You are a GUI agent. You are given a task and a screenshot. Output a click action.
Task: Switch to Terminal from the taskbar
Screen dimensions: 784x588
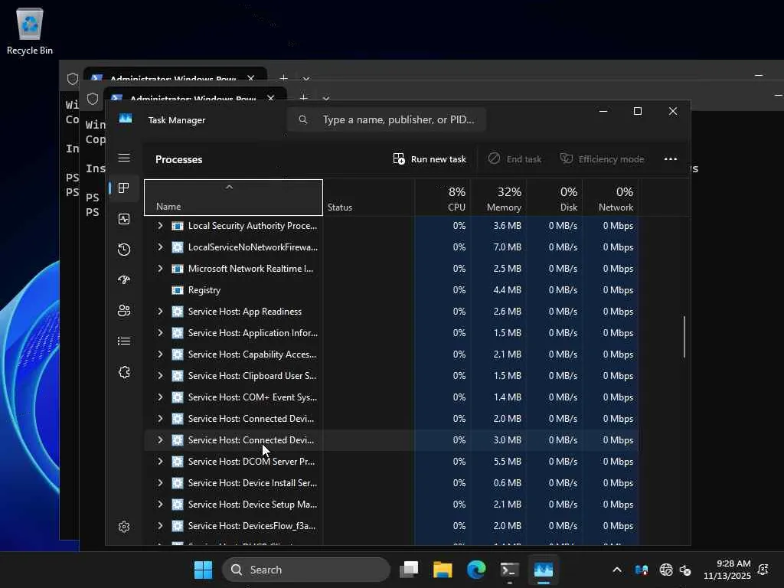coord(509,570)
